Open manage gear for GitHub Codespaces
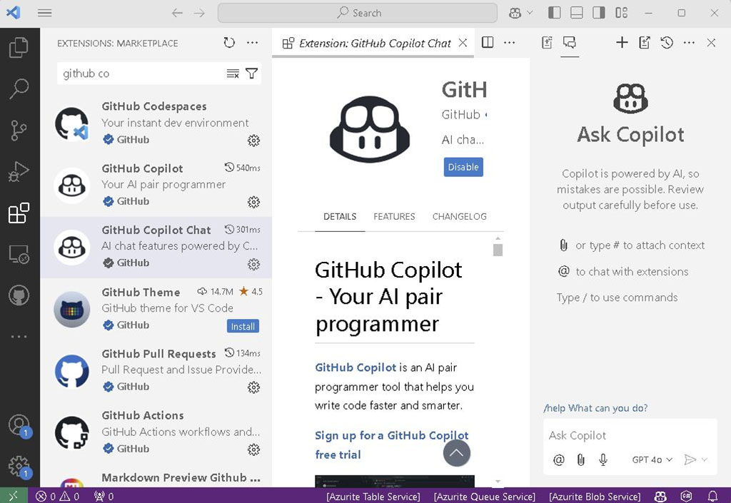Screen dimensions: 731x503 click(x=253, y=140)
